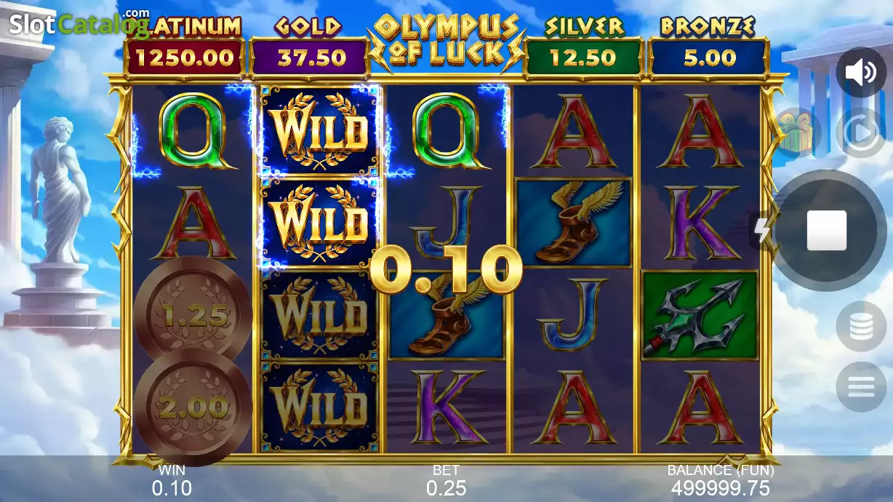The height and width of the screenshot is (502, 893).
Task: Enable autoplay with the circular play icon
Action: point(861,132)
